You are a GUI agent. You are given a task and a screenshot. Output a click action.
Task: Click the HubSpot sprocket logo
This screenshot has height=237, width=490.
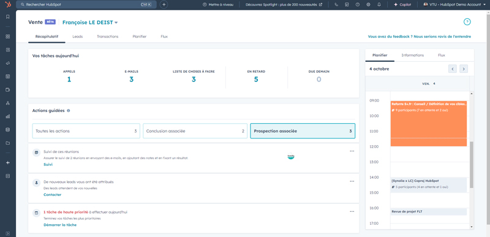7,4
